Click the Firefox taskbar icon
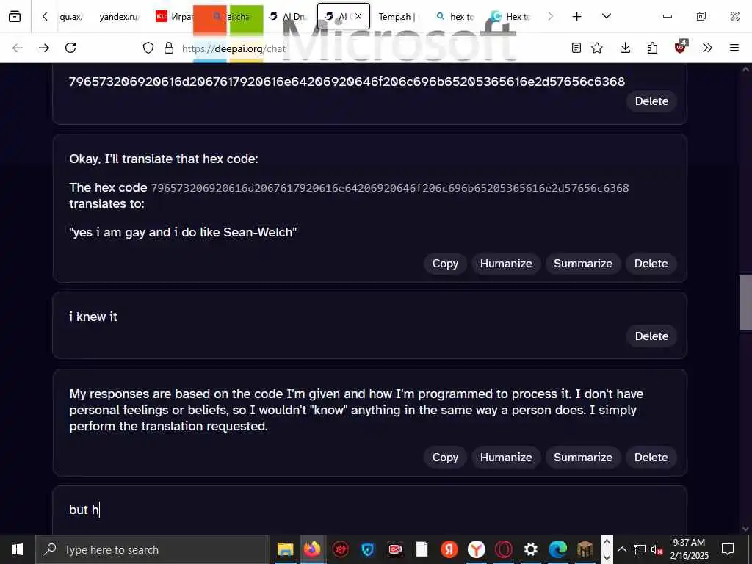 [x=313, y=549]
